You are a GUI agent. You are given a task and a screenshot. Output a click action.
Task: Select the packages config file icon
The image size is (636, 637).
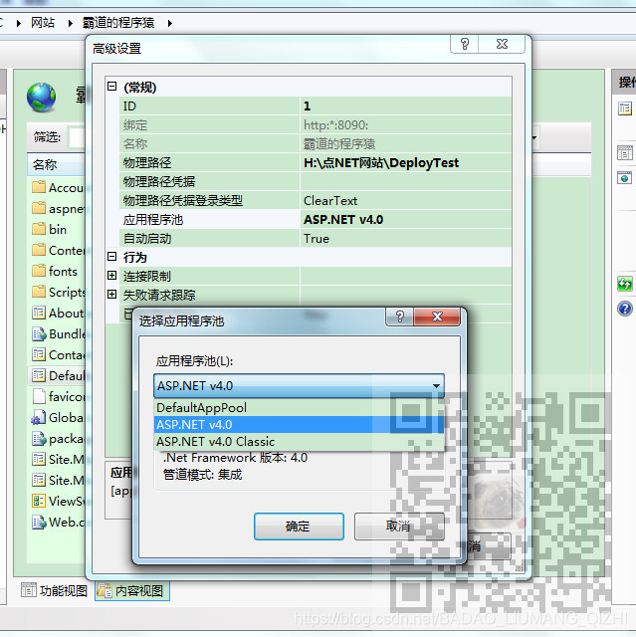[x=39, y=438]
